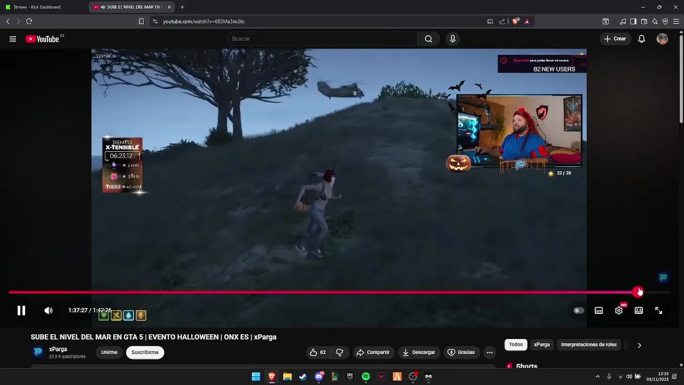Go to YouTube home via logo

tap(42, 39)
